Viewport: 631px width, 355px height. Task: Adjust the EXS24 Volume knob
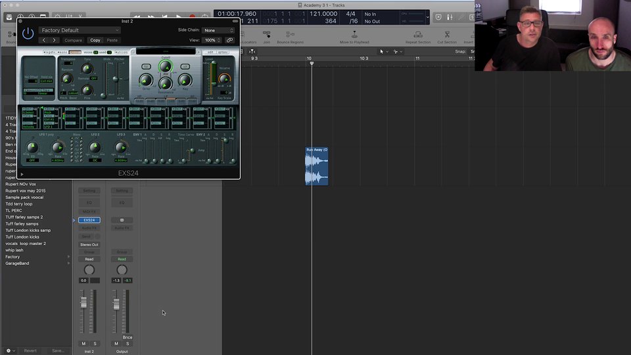pos(224,78)
